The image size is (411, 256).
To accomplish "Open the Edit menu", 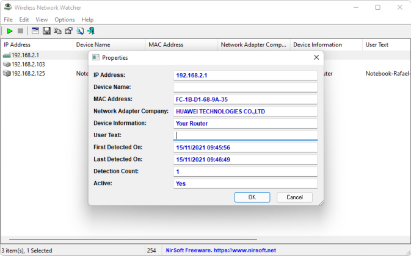I will click(24, 20).
